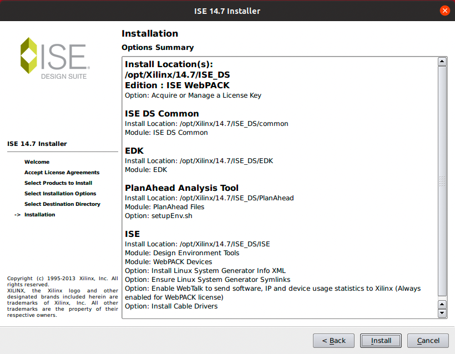Click the copyright notice text
Screen dimensions: 455x354
coord(62,296)
